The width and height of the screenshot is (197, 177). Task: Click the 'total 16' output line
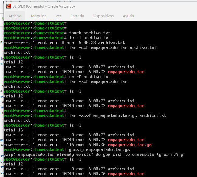13,130
